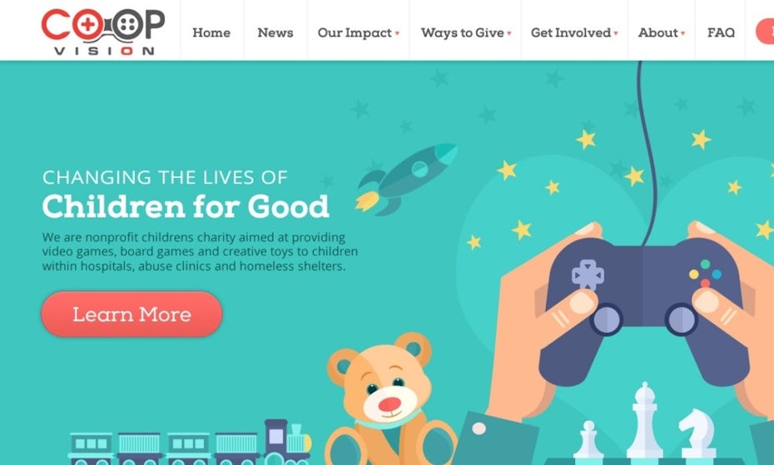Click the rocket illustration
Viewport: 774px width, 465px height.
406,179
